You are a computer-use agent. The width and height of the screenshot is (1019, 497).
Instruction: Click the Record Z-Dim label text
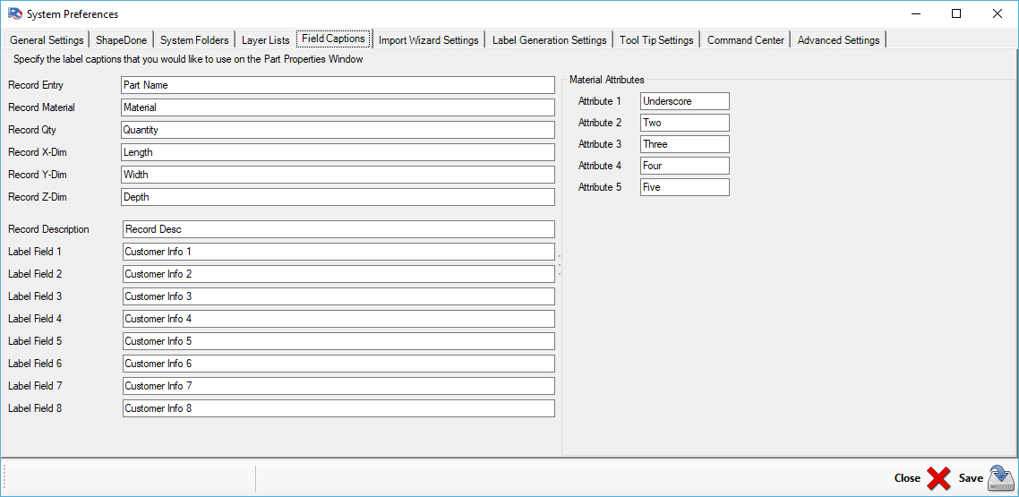click(x=38, y=197)
